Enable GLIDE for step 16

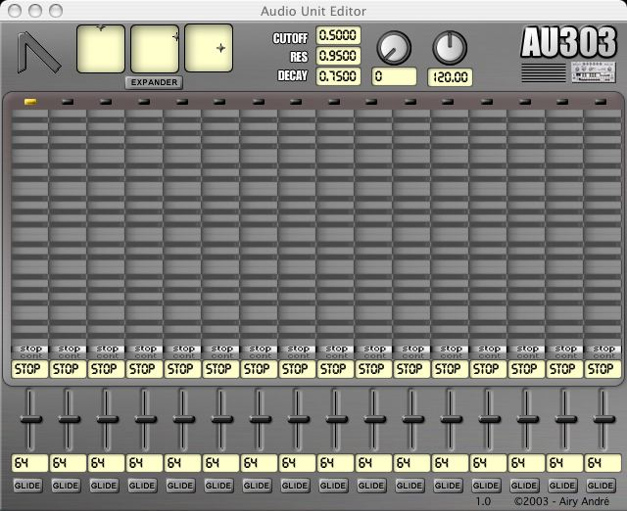[601, 486]
